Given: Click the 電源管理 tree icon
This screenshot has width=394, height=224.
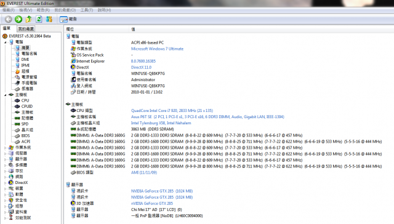Looking at the screenshot, I should [x=17, y=77].
